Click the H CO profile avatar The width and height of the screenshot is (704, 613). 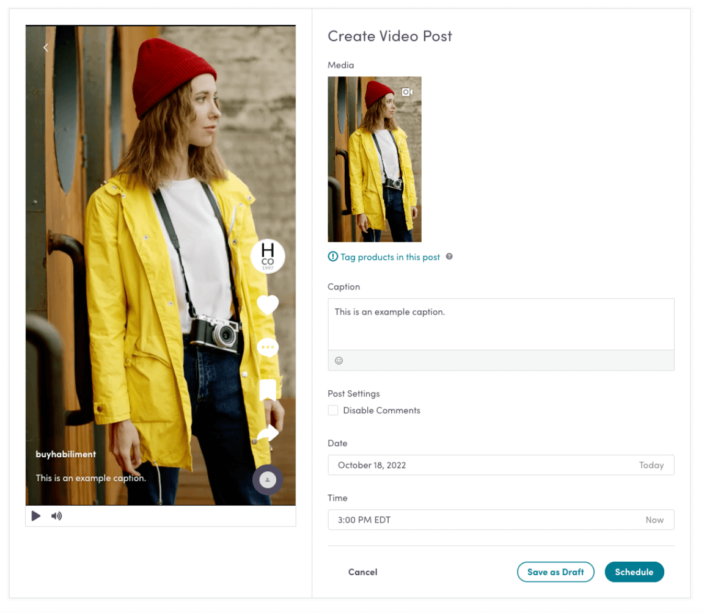click(x=268, y=256)
